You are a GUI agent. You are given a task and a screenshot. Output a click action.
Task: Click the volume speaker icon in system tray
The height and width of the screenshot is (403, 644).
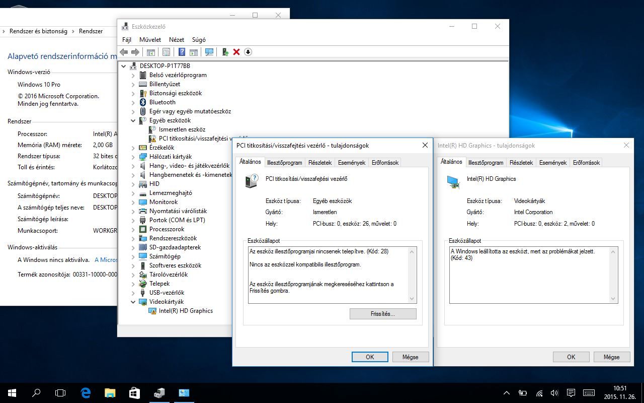tap(554, 393)
